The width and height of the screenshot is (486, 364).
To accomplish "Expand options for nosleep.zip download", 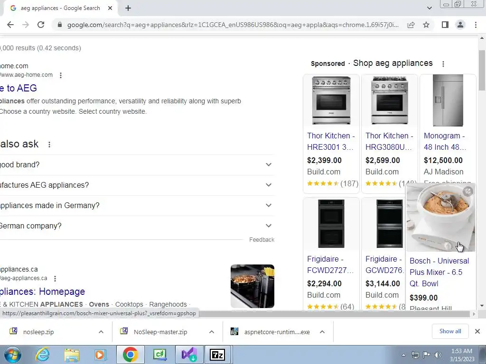I will point(101,332).
